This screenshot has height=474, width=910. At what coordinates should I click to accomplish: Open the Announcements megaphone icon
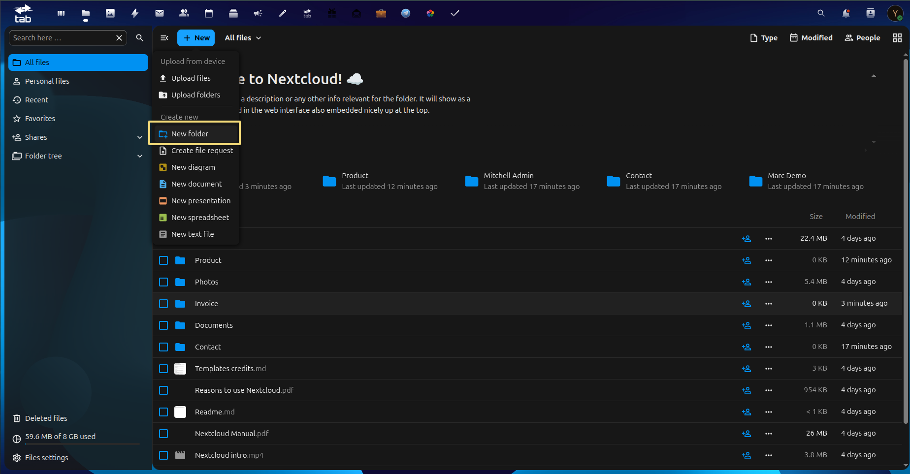point(258,13)
